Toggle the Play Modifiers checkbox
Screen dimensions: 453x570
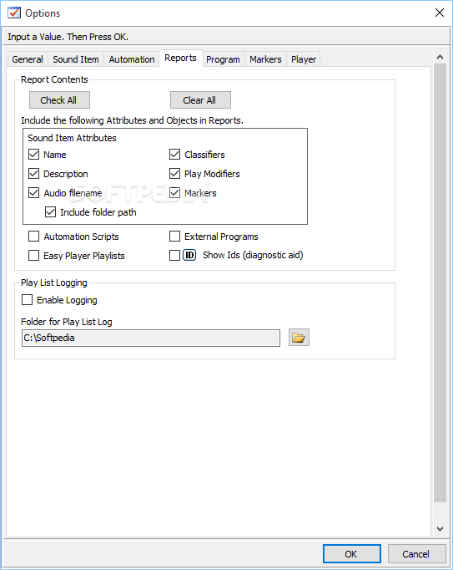click(x=174, y=174)
